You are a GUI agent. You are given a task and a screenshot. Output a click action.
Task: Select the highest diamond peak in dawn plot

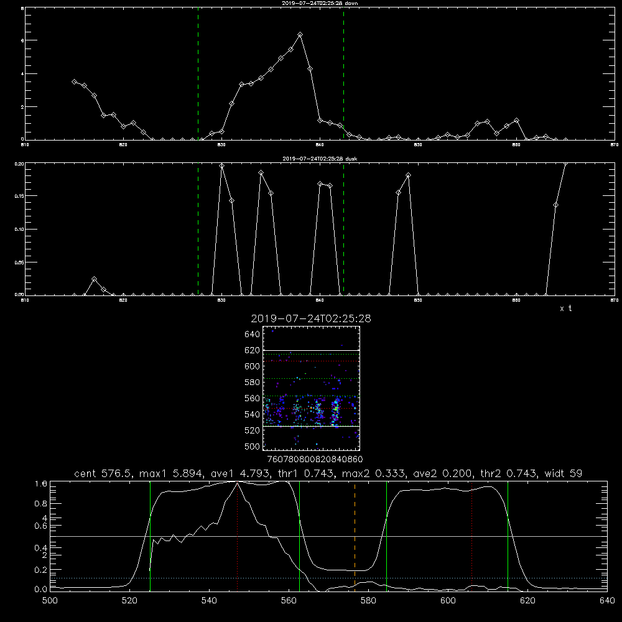[x=300, y=35]
